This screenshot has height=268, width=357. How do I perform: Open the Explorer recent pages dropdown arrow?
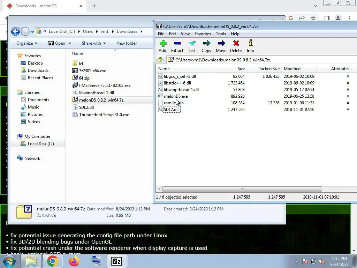pos(32,32)
